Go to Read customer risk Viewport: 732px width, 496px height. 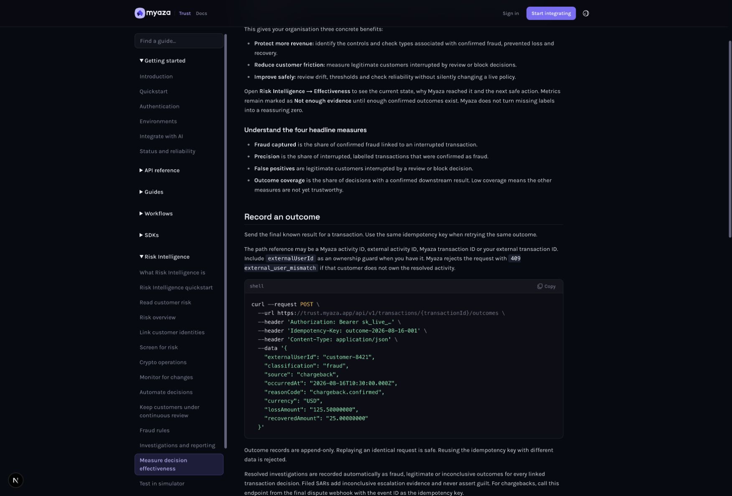(165, 303)
